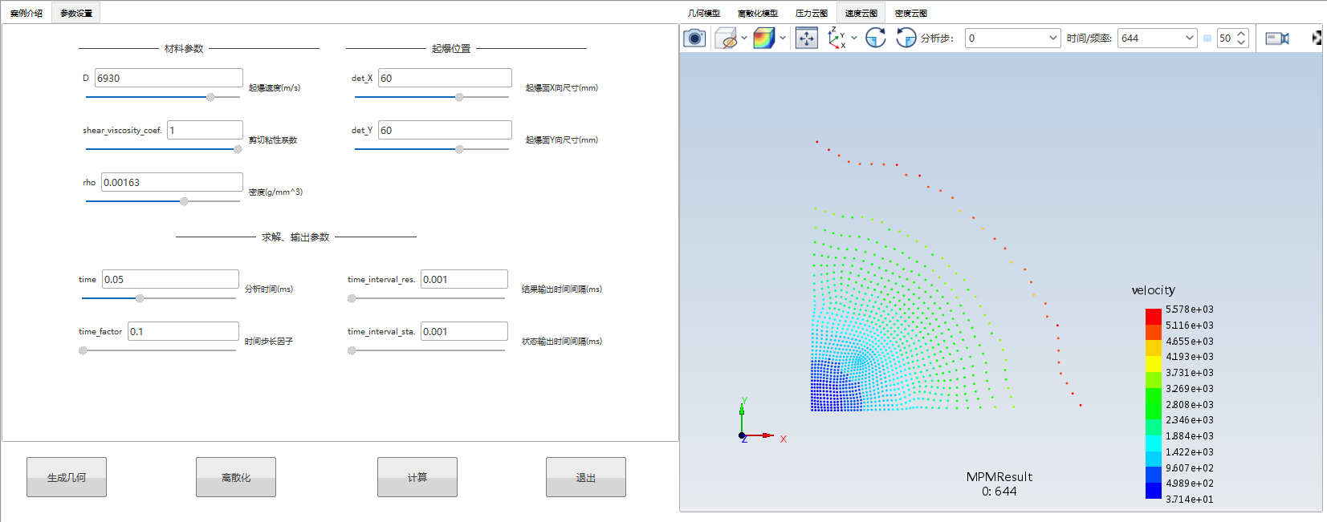
Task: Click the 离散化 button
Action: [x=236, y=477]
